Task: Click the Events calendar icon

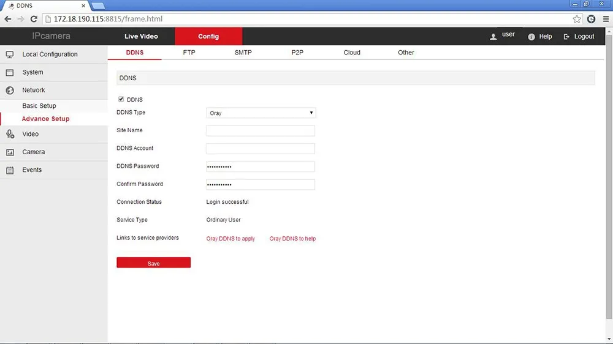Action: tap(10, 170)
